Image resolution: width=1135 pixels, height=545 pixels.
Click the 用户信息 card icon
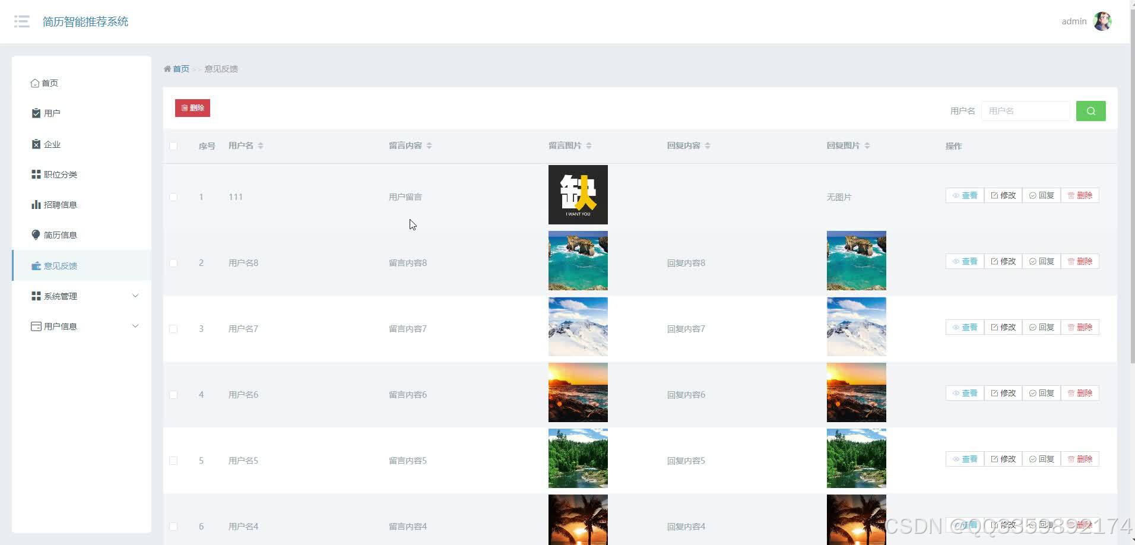[x=36, y=327]
